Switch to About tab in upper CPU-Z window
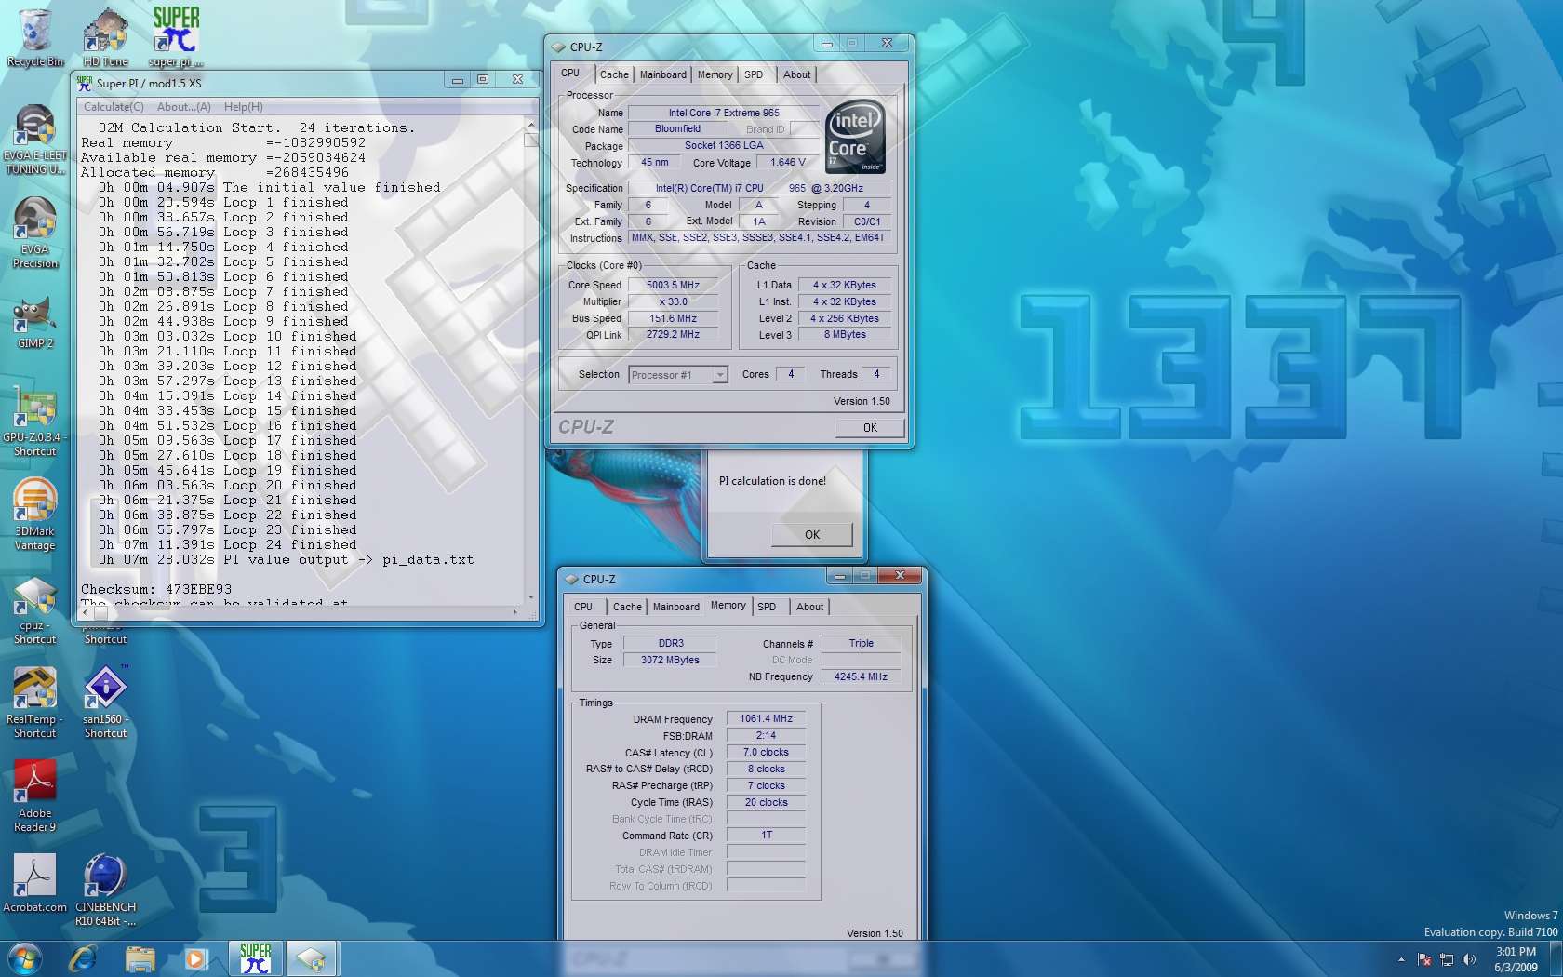 pos(796,74)
